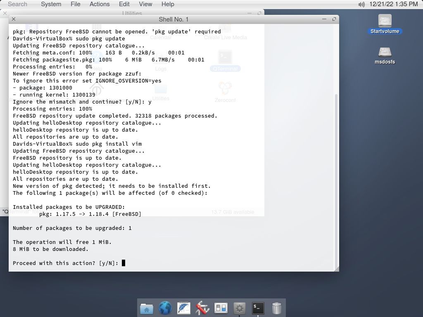Open the switch panel app in dock
This screenshot has height=317, width=423.
pos(221,308)
